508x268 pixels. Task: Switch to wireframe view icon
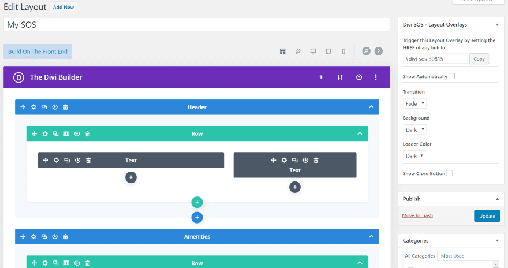tap(282, 51)
